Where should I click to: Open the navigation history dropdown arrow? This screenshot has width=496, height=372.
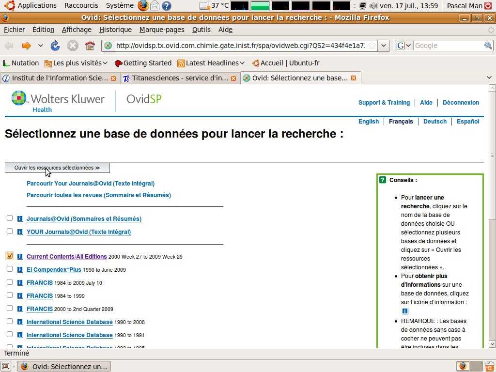pos(41,46)
